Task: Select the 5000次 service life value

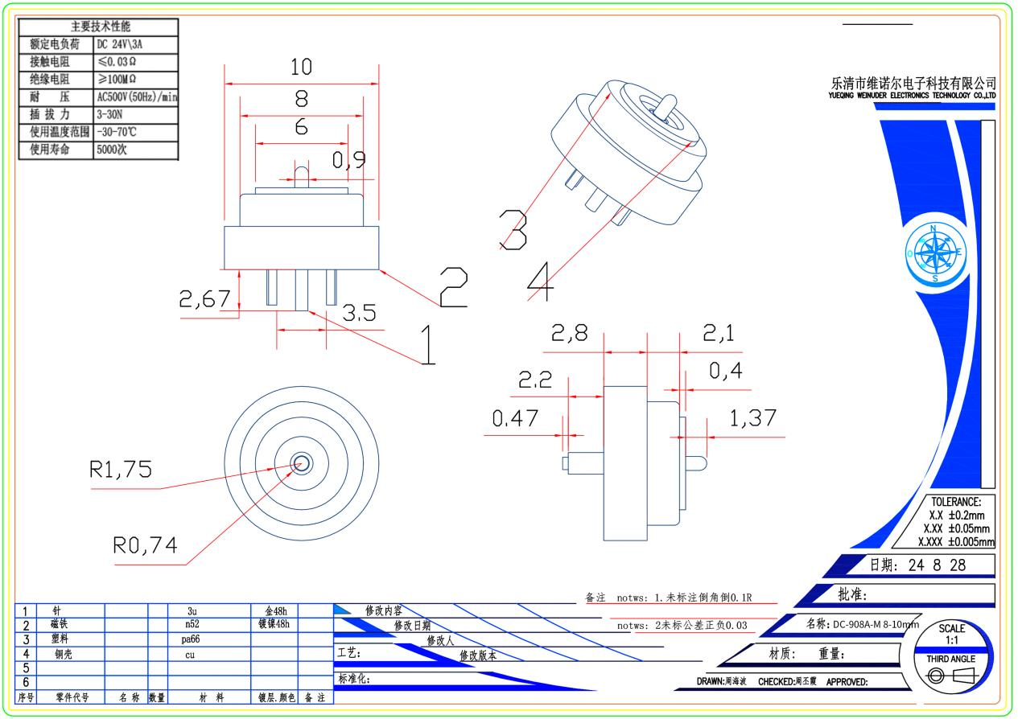Action: [111, 150]
